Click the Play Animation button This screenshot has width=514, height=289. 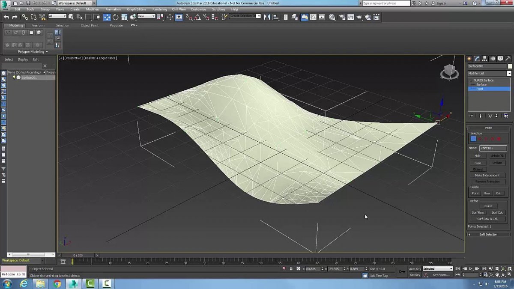tap(471, 269)
